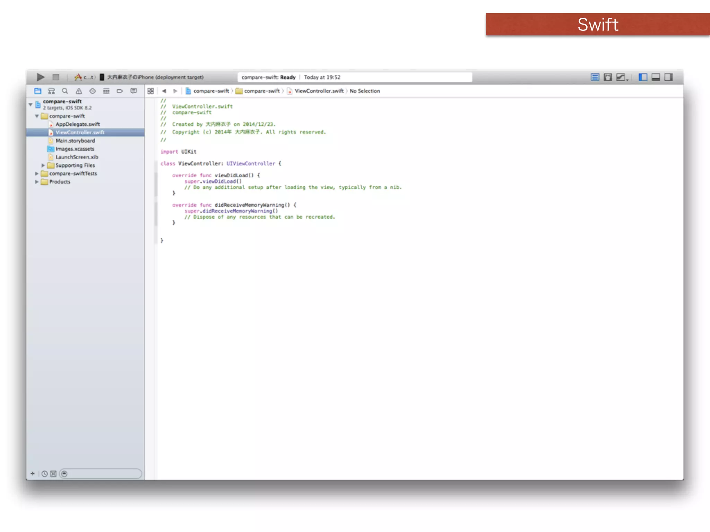Image resolution: width=710 pixels, height=532 pixels.
Task: Toggle the Debug area panel
Action: (x=656, y=77)
